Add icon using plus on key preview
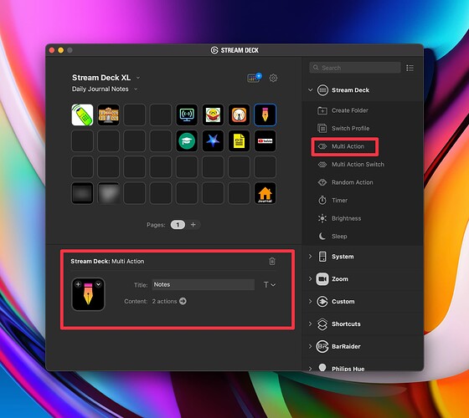The width and height of the screenshot is (469, 418). click(78, 284)
